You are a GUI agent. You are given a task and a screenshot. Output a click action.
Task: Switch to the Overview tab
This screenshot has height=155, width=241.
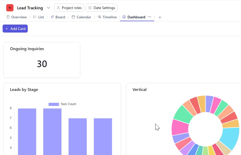coord(17,17)
